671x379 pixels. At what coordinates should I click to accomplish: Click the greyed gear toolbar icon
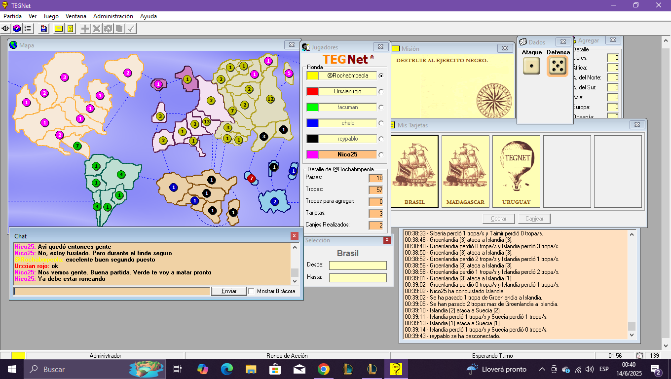coord(108,29)
